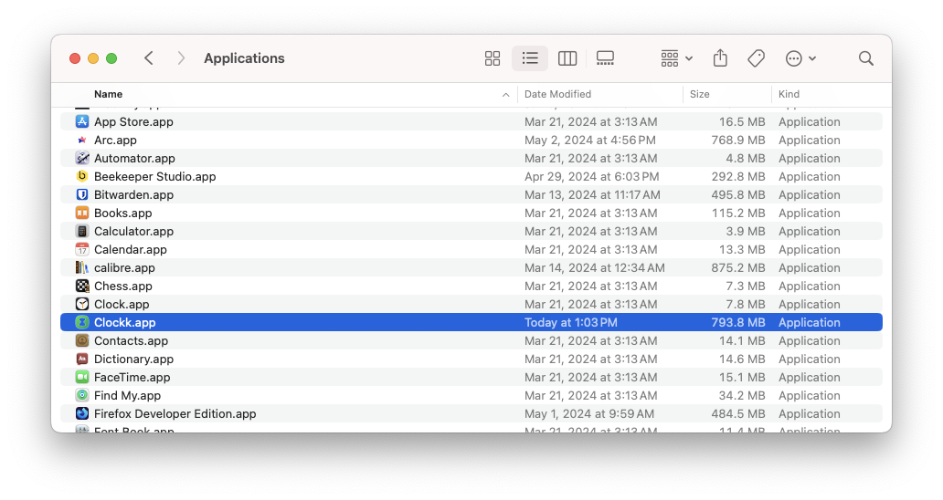Open the More actions ellipsis menu
This screenshot has height=500, width=943.
(x=800, y=58)
